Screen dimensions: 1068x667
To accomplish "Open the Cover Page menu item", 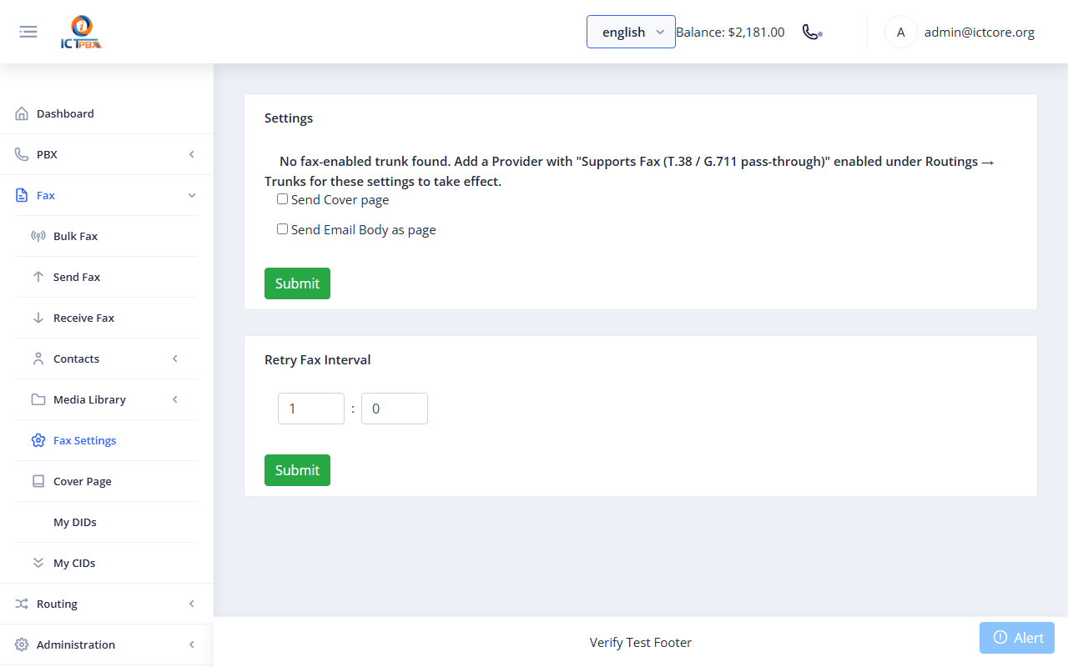I will click(x=107, y=481).
